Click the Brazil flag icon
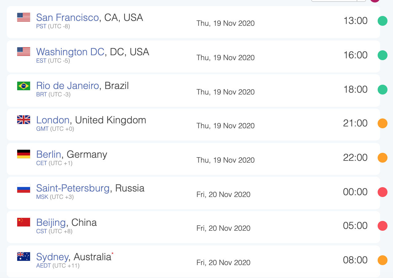This screenshot has height=278, width=393. click(x=24, y=86)
